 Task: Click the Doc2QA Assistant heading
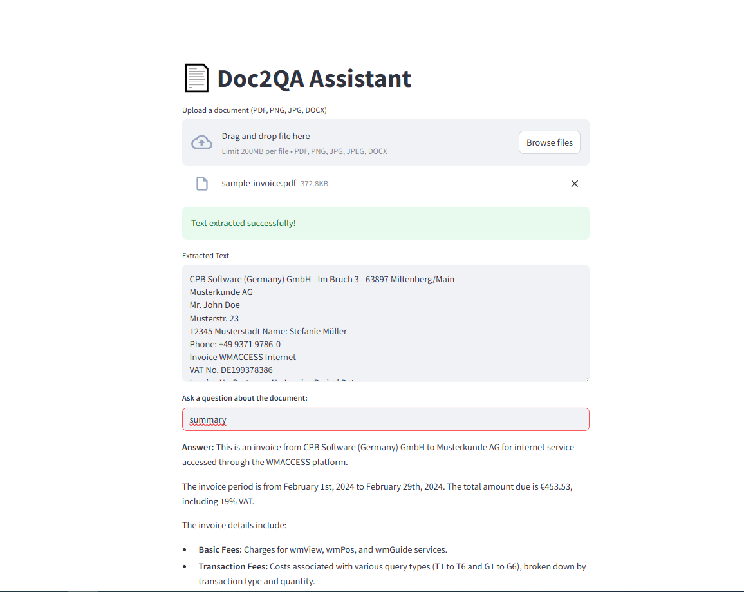point(314,79)
